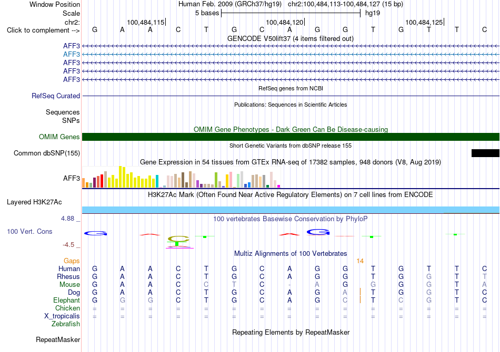Click the AFF3 label beside GTEx chart
This screenshot has height=352, width=500.
pos(72,178)
